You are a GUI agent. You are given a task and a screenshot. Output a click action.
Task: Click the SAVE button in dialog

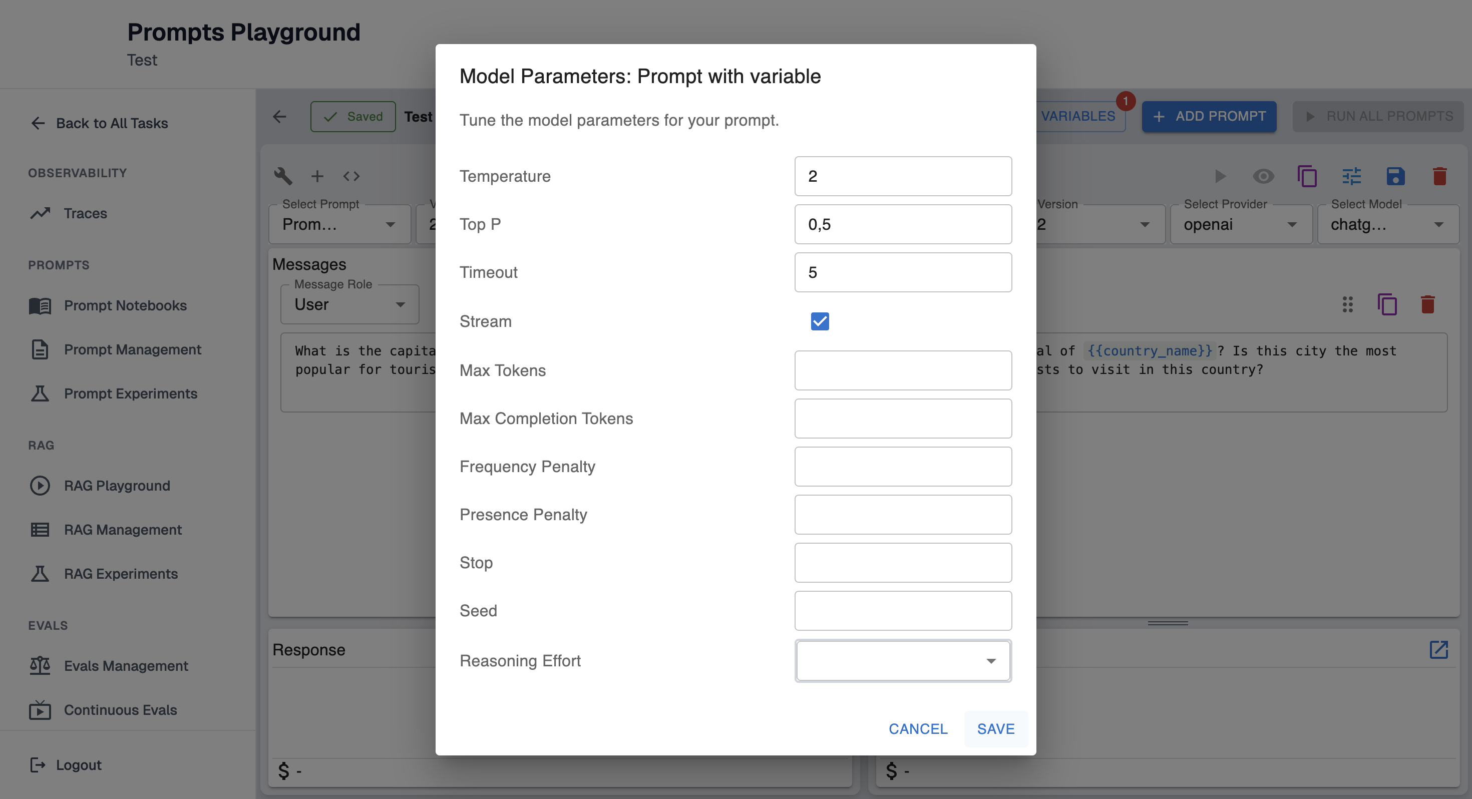click(x=995, y=729)
